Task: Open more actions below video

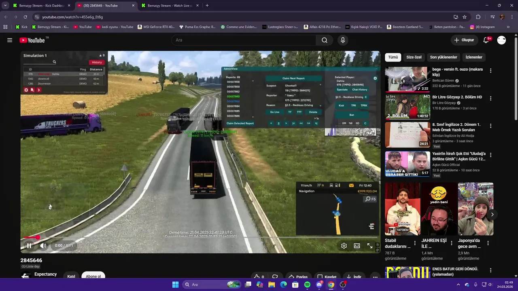Action: pos(375,277)
